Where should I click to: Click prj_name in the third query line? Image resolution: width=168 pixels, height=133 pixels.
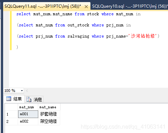coord(116,36)
